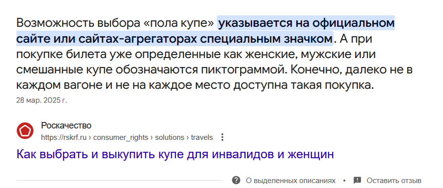Click the feedback speech bubble icon

pos(357,181)
